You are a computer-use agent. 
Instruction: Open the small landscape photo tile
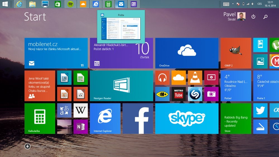pyautogui.click(x=64, y=127)
